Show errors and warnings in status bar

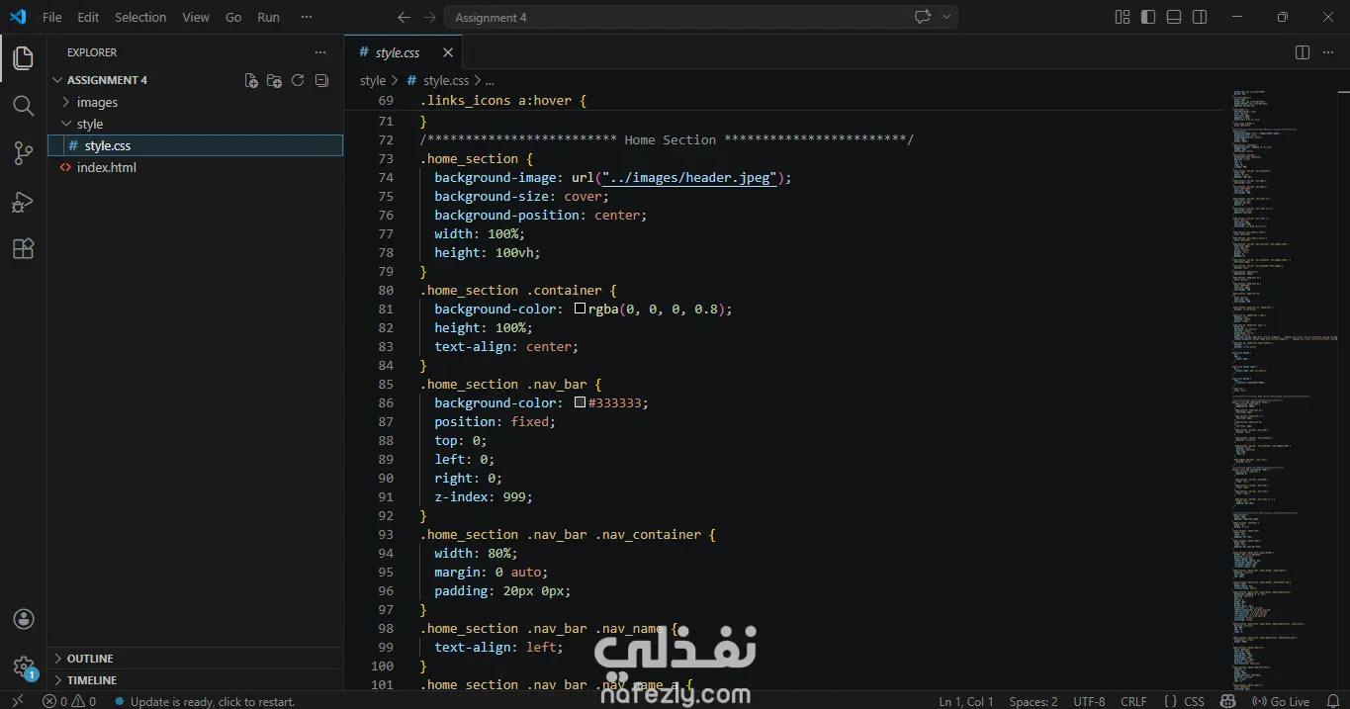pyautogui.click(x=69, y=701)
